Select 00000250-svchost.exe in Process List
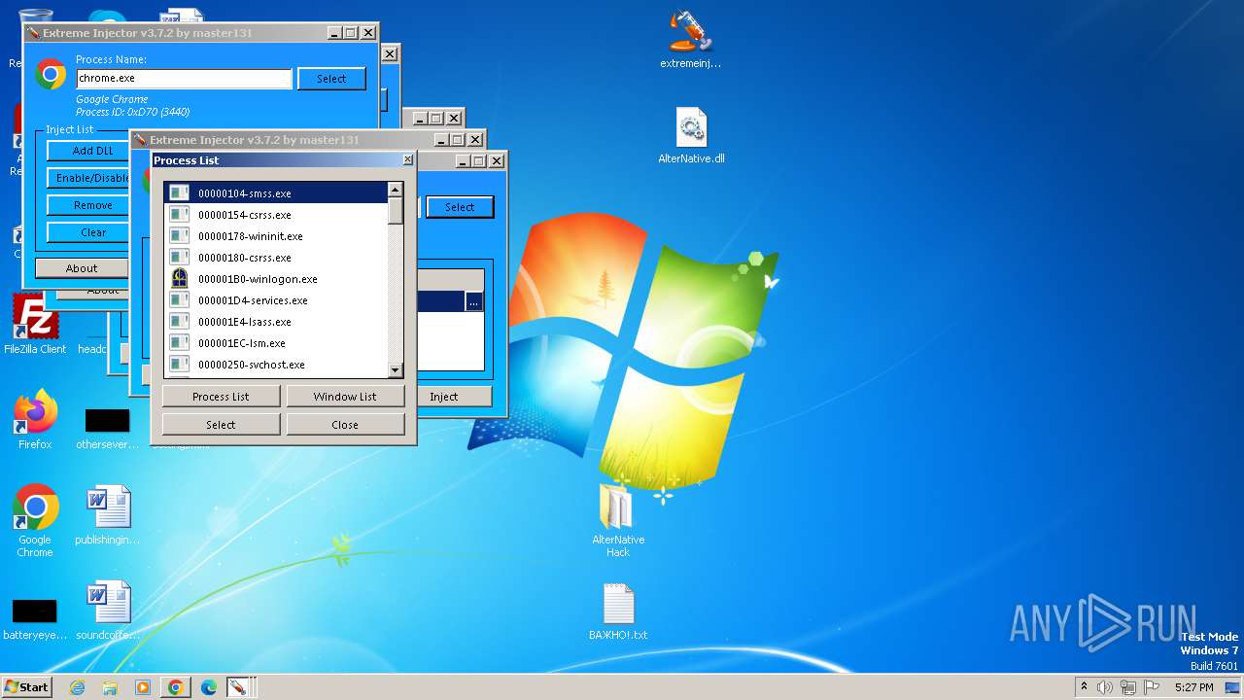The width and height of the screenshot is (1244, 700). (276, 365)
